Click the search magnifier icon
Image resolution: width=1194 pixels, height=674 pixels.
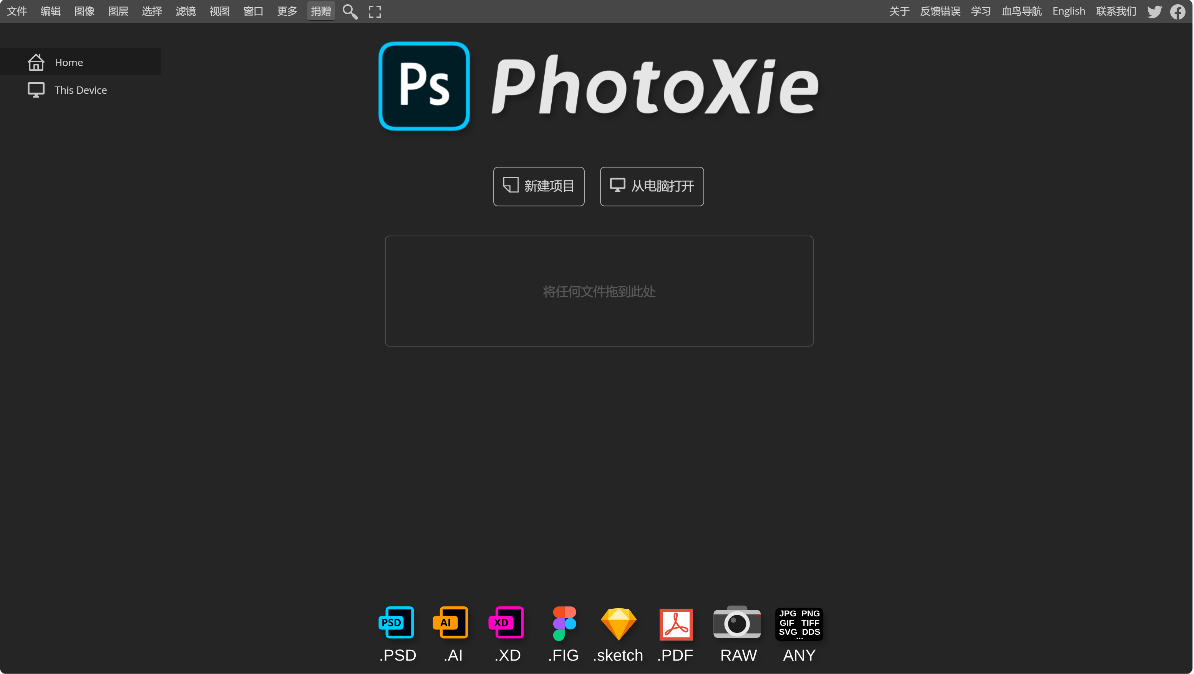pyautogui.click(x=350, y=12)
